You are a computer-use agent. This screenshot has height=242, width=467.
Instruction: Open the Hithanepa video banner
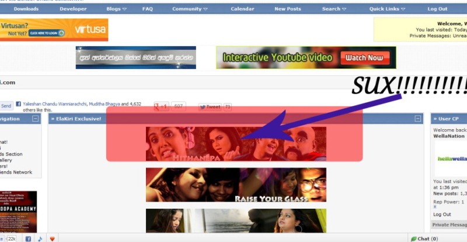[x=236, y=144]
